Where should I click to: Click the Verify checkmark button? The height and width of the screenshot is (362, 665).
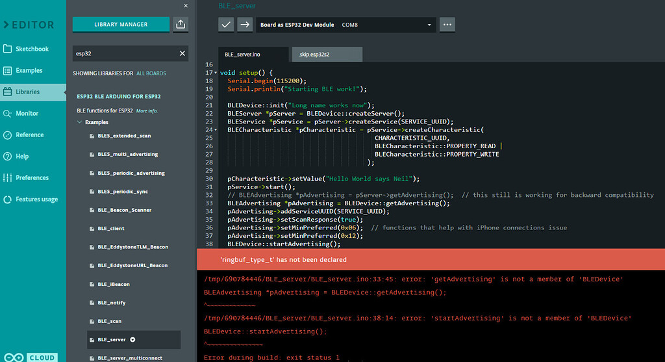point(226,25)
